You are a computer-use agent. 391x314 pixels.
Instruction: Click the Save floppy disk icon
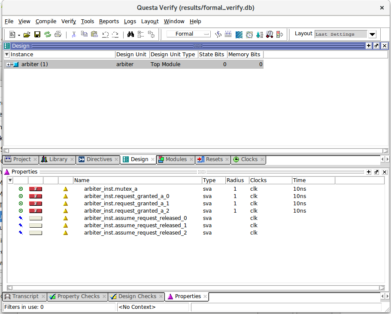pyautogui.click(x=37, y=34)
